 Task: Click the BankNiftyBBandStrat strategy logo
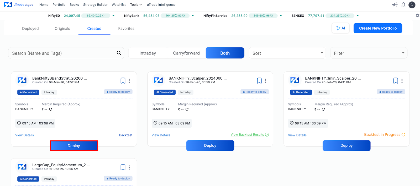tap(22, 80)
